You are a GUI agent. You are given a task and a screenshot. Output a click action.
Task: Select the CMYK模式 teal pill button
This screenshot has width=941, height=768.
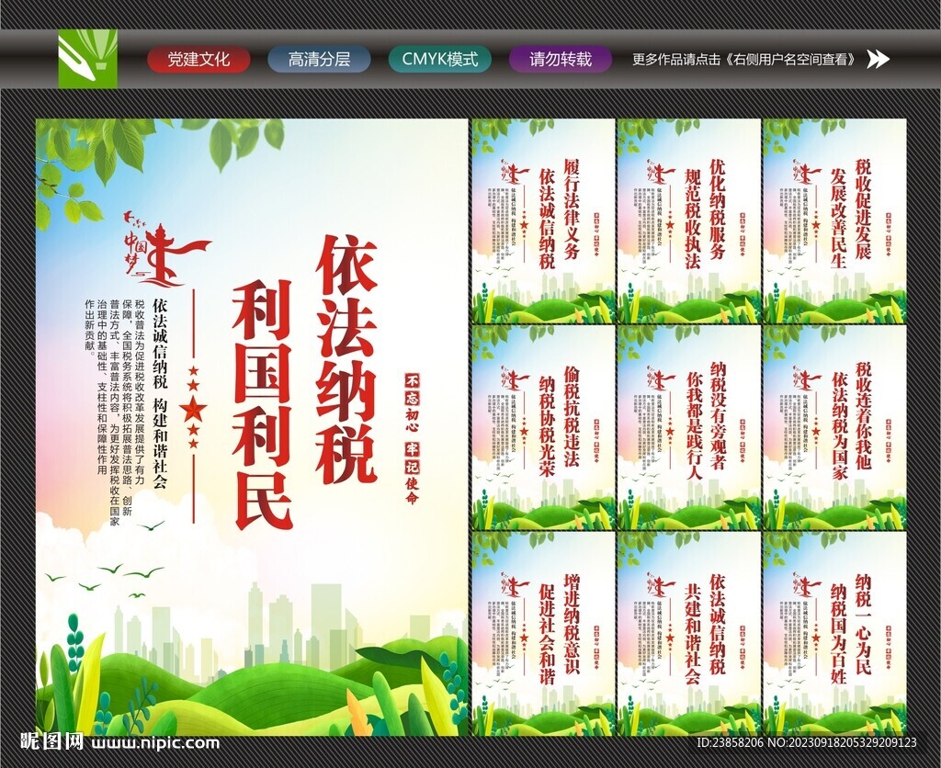coord(440,60)
